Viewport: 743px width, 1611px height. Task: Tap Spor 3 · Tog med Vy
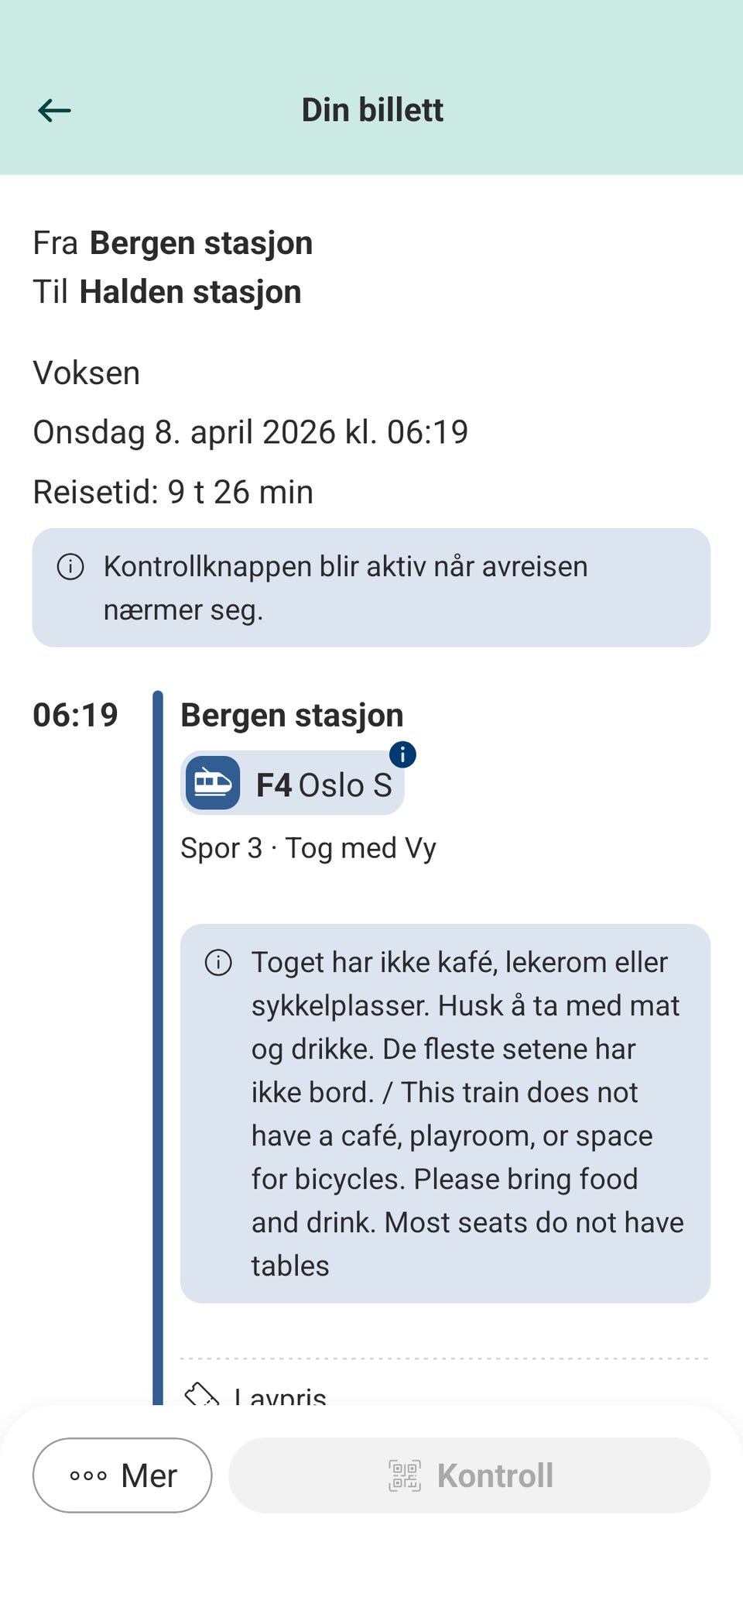[308, 848]
